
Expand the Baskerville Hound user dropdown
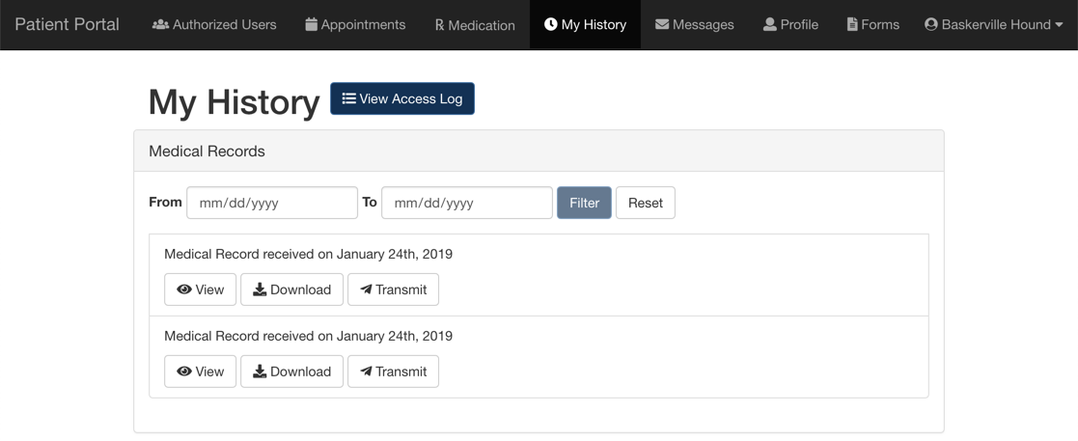[994, 25]
